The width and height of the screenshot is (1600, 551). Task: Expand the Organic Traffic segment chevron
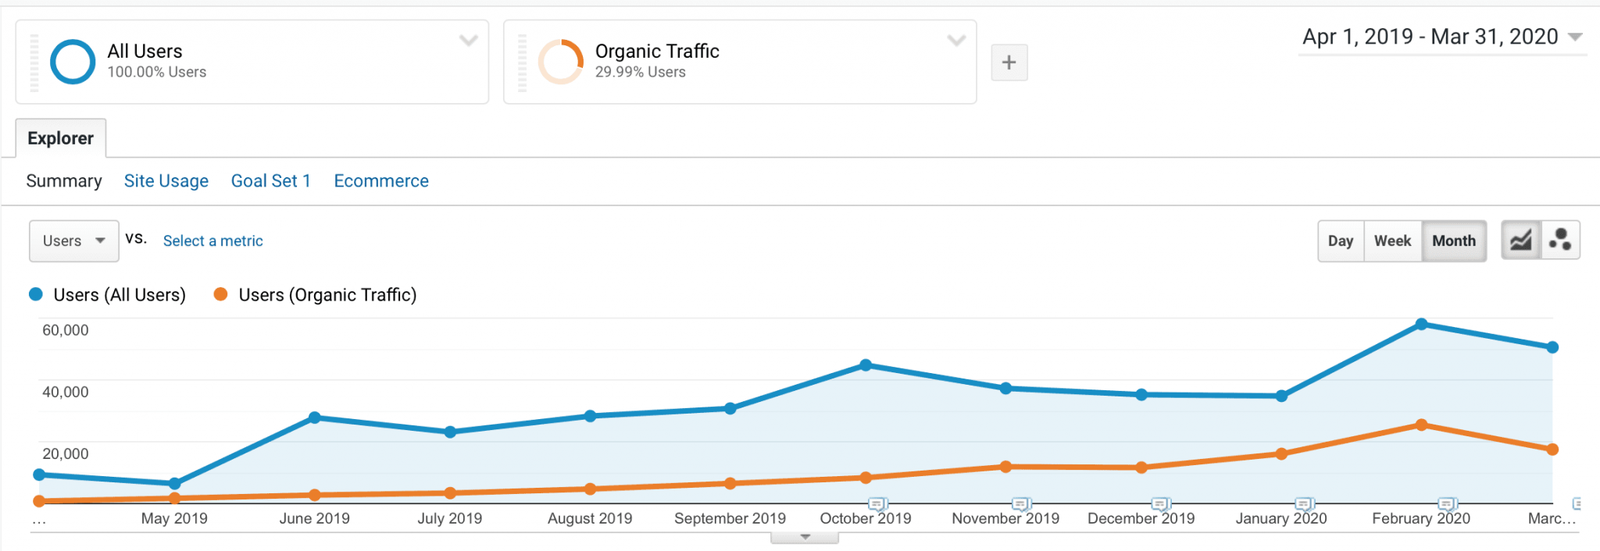(x=956, y=41)
